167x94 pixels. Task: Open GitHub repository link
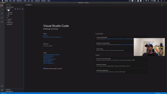click(x=48, y=60)
